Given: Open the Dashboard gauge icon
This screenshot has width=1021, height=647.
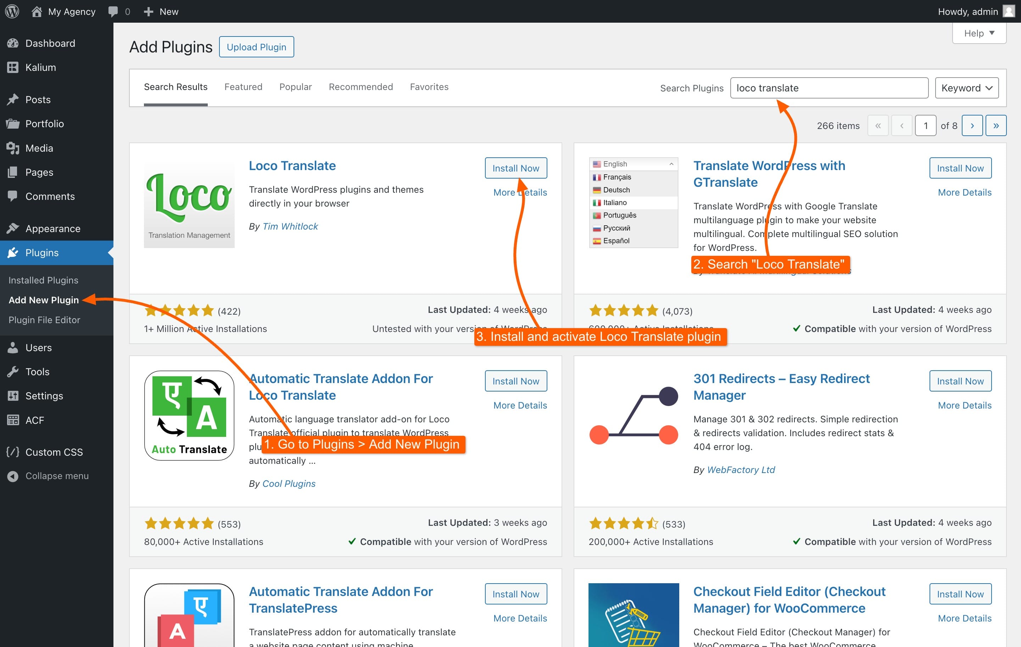Looking at the screenshot, I should coord(13,43).
